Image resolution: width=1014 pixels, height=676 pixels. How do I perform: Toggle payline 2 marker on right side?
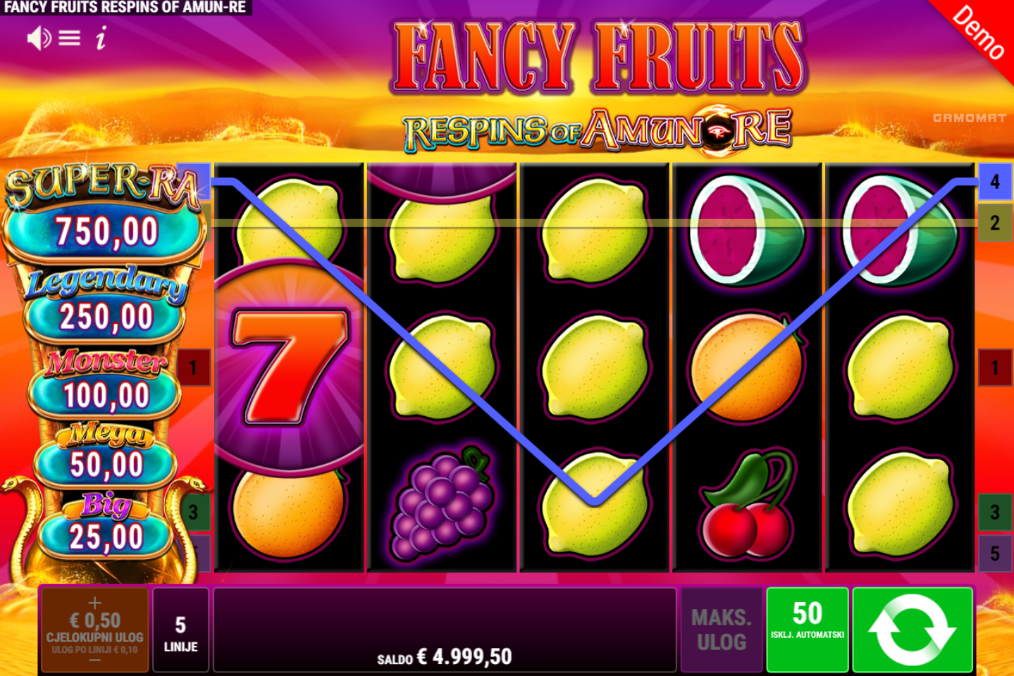point(994,223)
